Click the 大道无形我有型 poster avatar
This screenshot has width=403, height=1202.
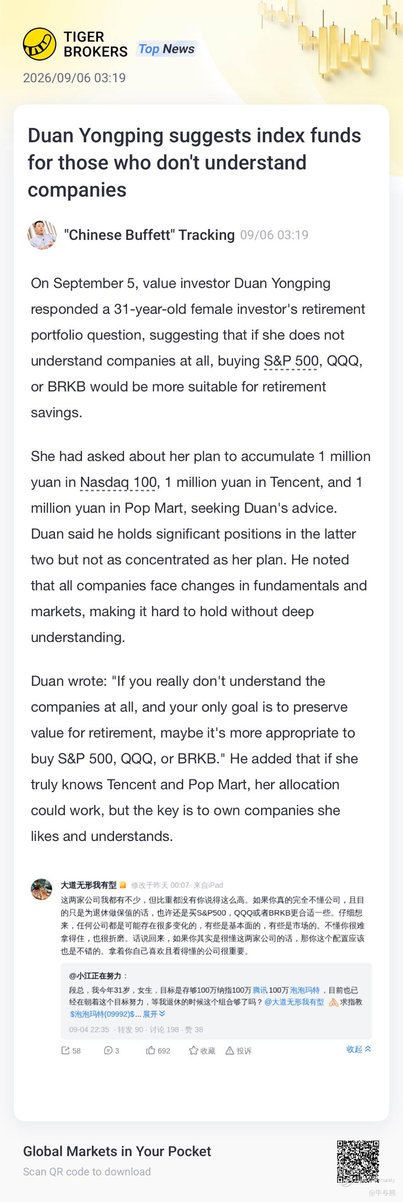(x=41, y=890)
